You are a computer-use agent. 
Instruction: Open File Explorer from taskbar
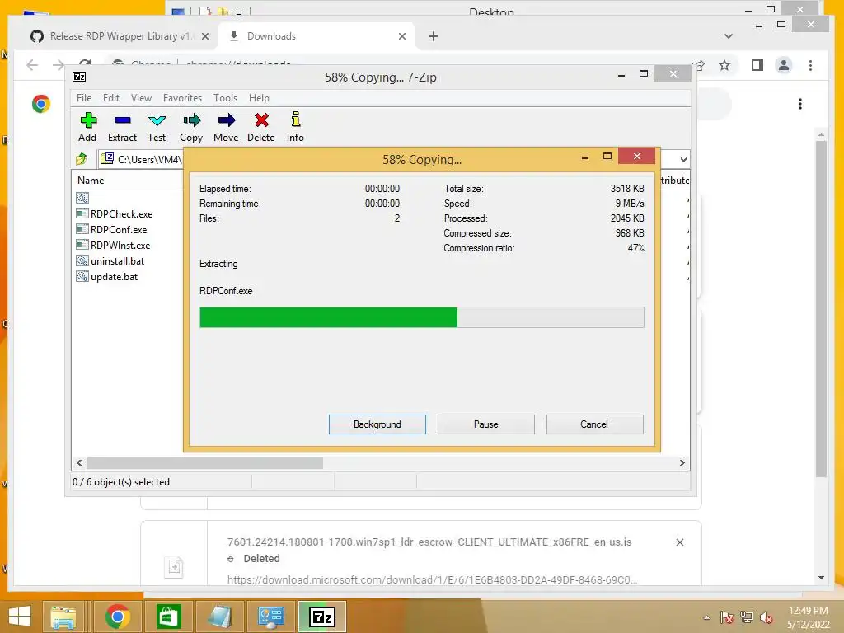click(63, 617)
